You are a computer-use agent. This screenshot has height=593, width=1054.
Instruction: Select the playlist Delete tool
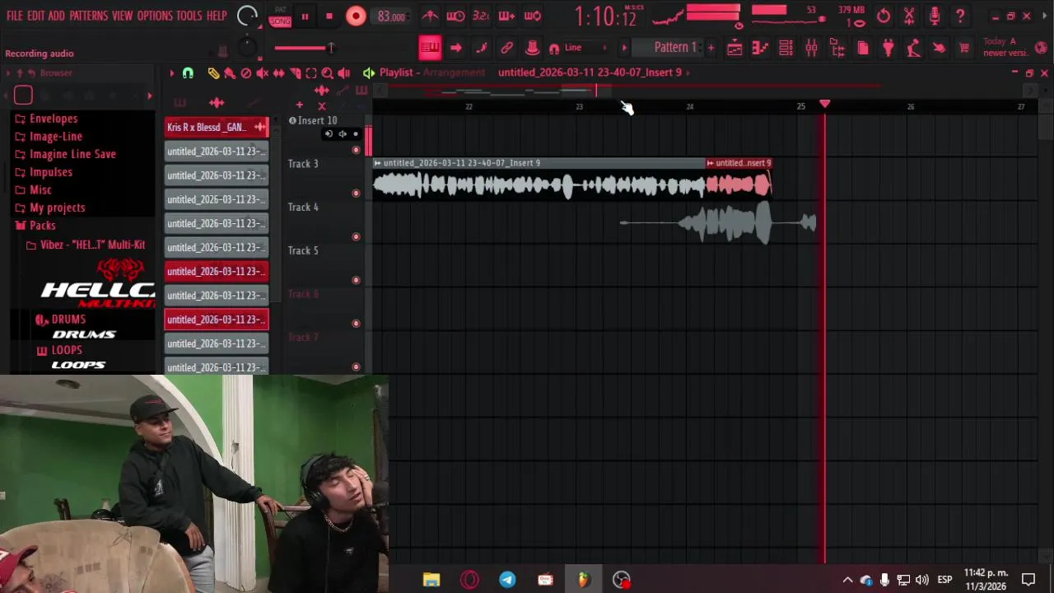tap(246, 73)
